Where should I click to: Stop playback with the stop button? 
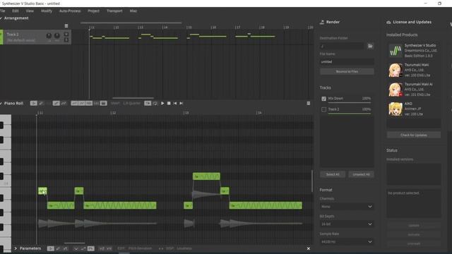(169, 103)
